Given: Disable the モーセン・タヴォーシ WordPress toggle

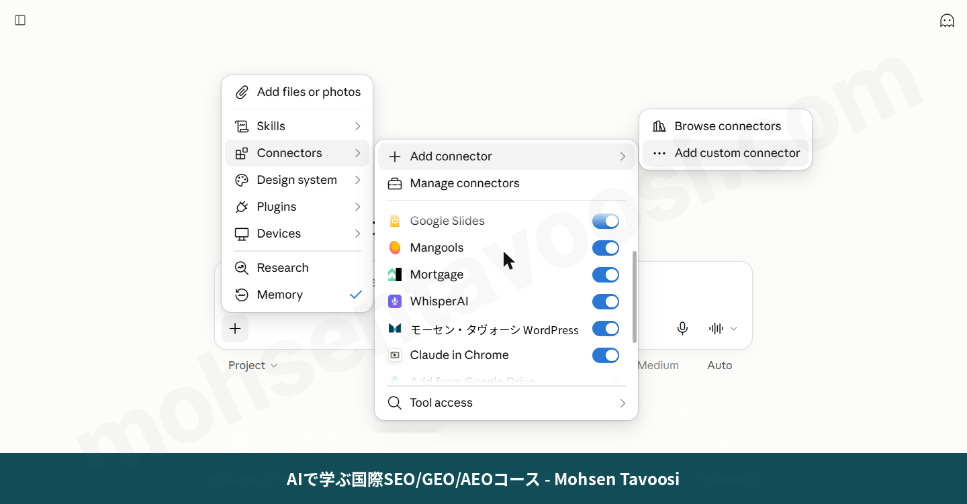Looking at the screenshot, I should point(606,328).
